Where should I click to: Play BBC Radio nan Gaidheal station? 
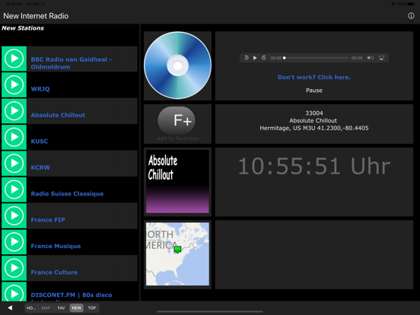click(x=14, y=59)
